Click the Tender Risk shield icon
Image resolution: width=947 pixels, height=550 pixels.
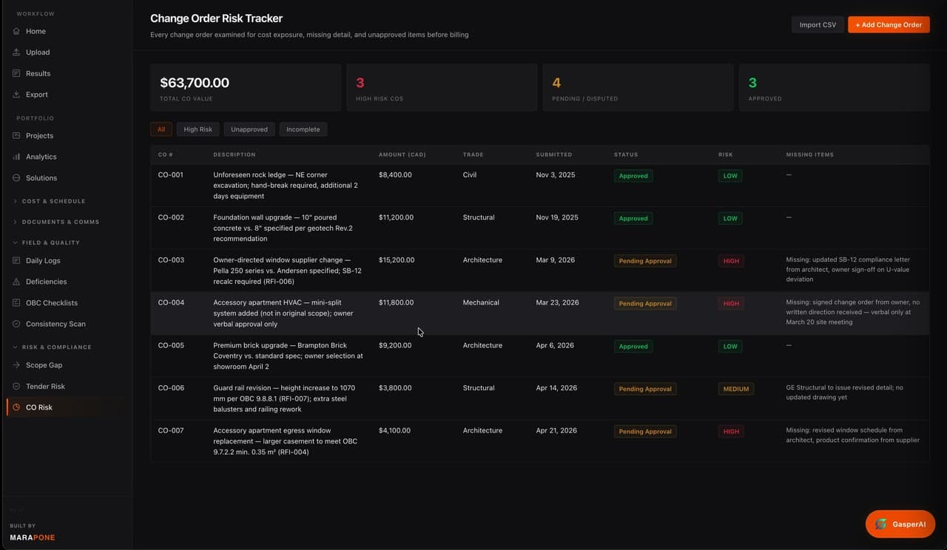tap(16, 387)
